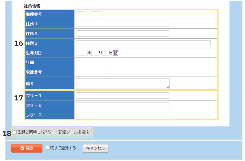Focus the フリー3 text field
Screen dimensions: 245x161
tap(122, 115)
